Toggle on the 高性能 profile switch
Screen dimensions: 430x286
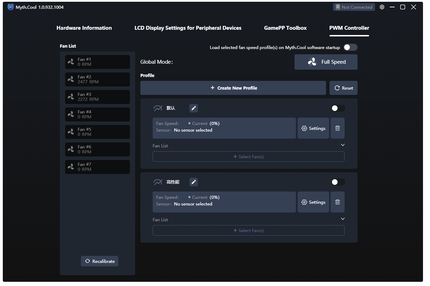click(338, 182)
